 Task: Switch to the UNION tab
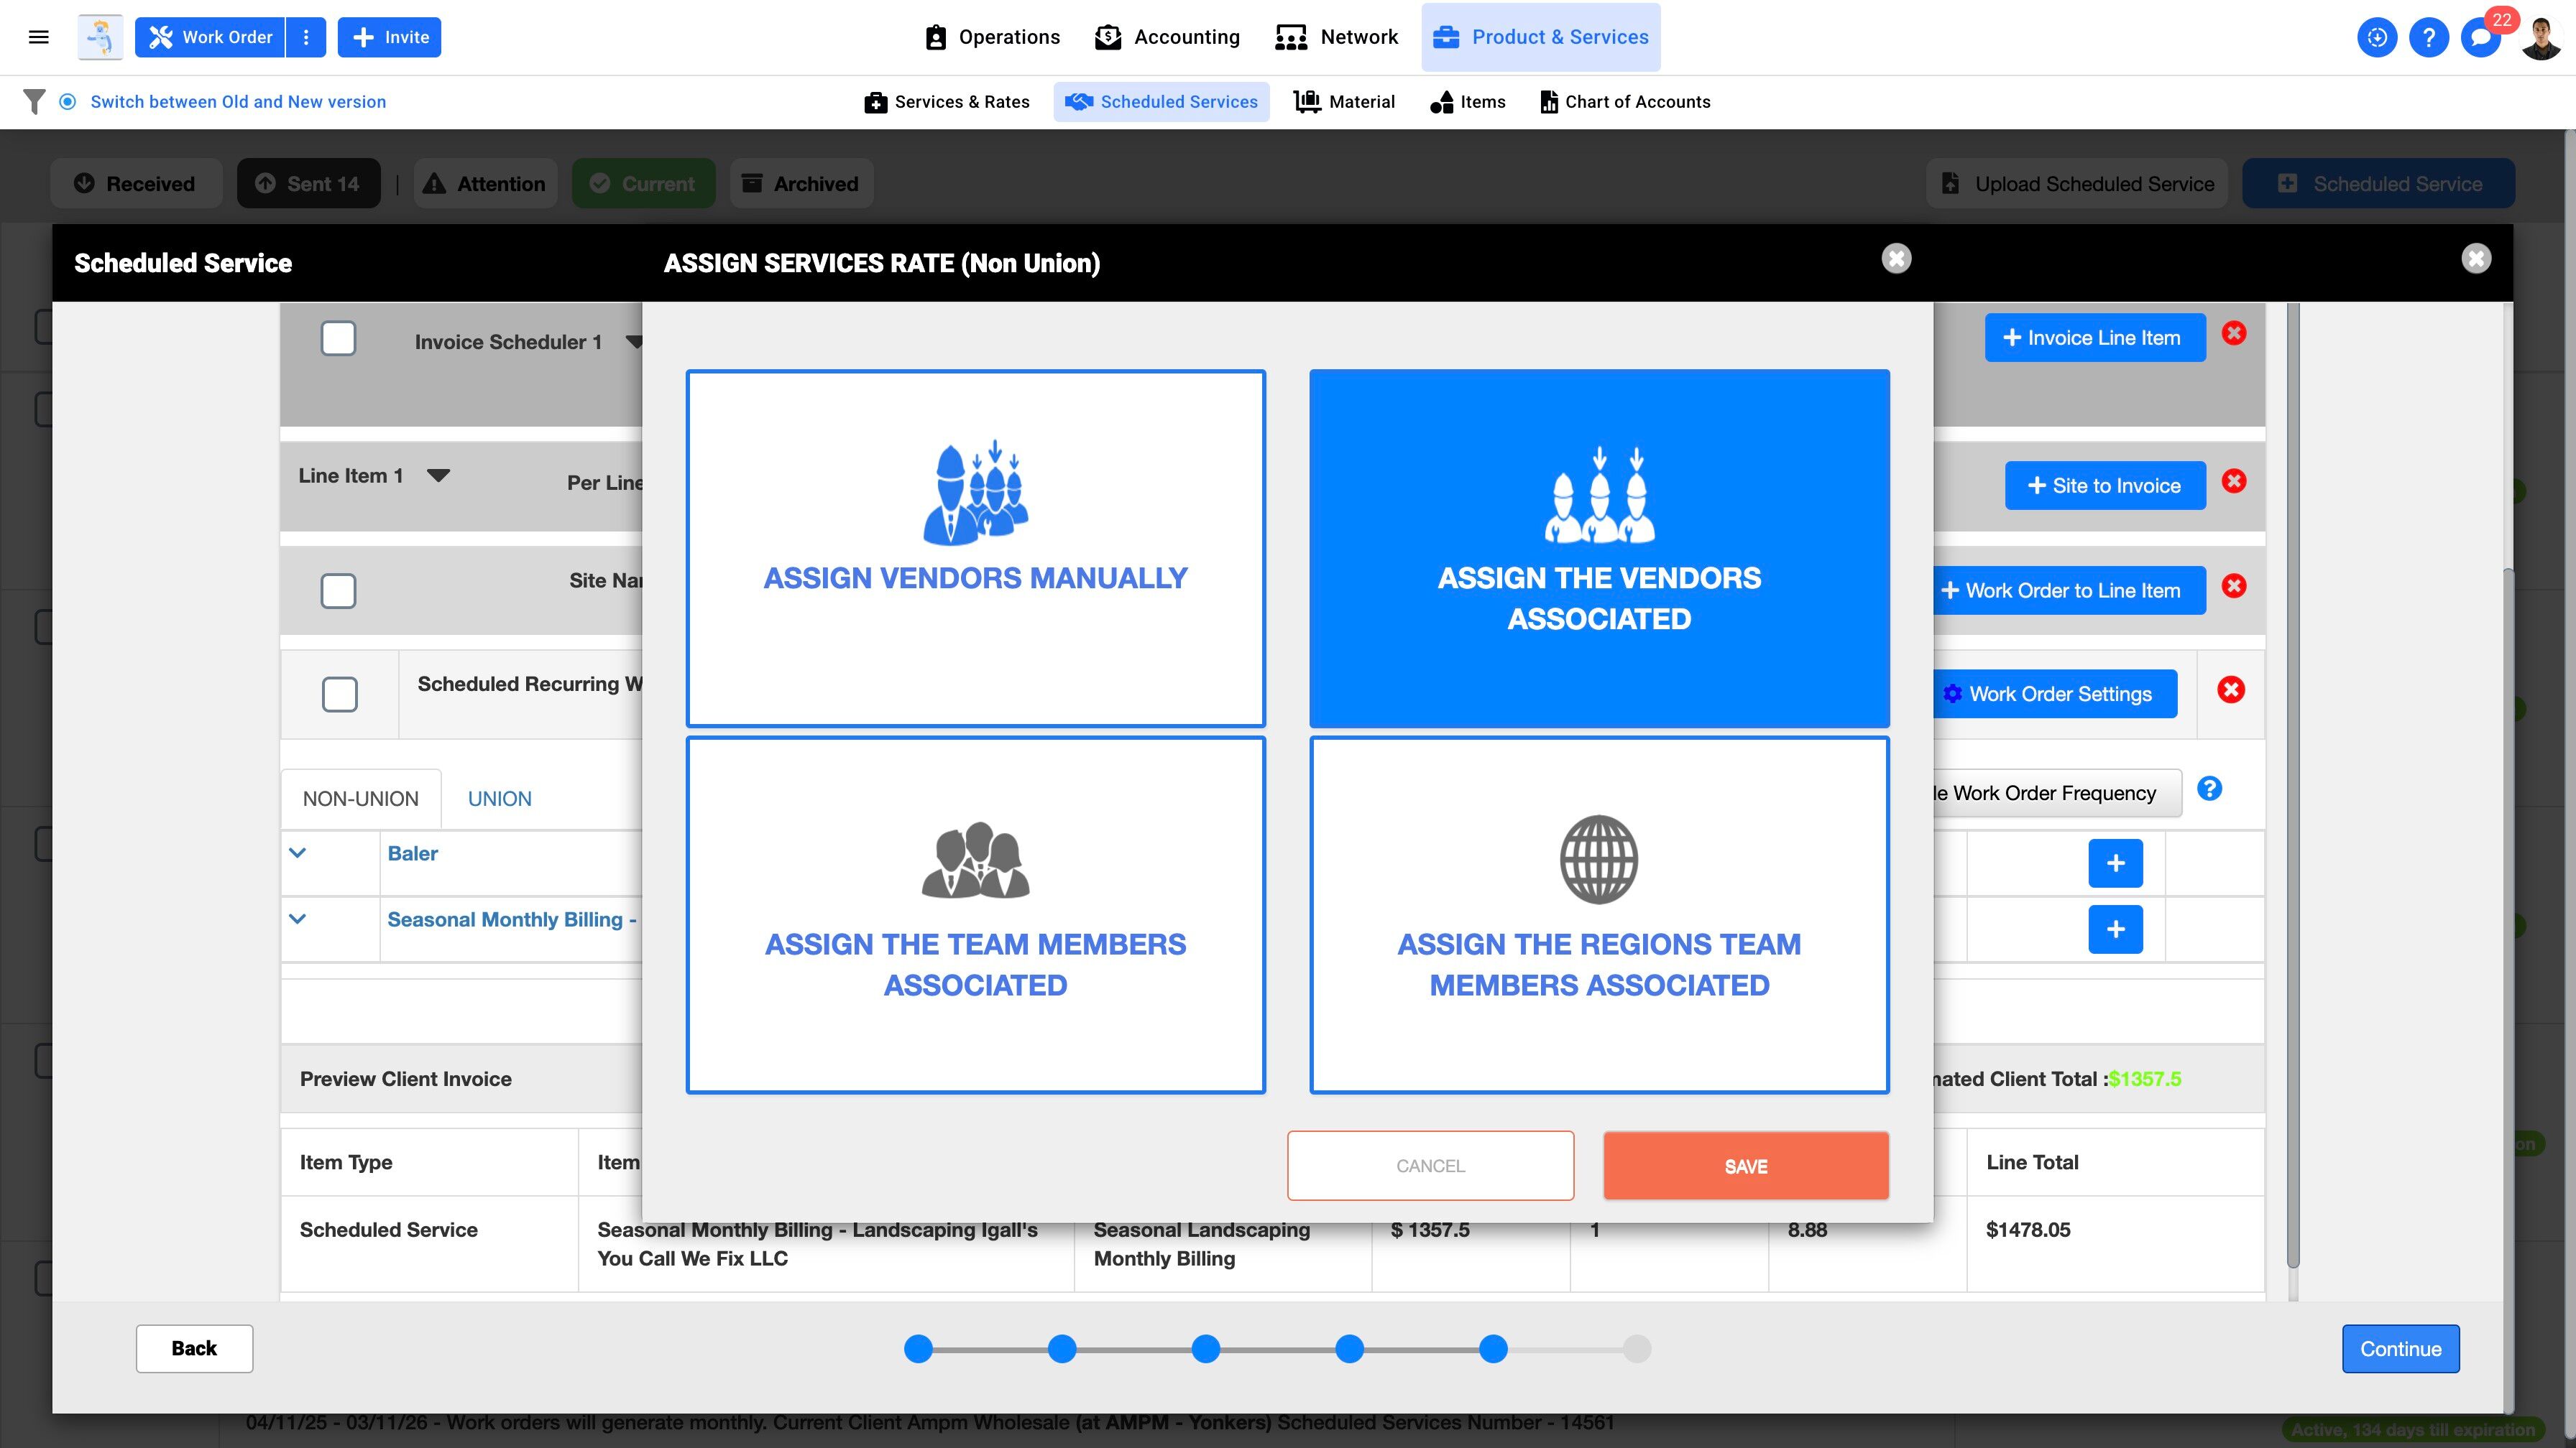click(499, 799)
